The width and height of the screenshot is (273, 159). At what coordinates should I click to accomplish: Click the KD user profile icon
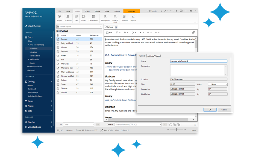pos(58,130)
